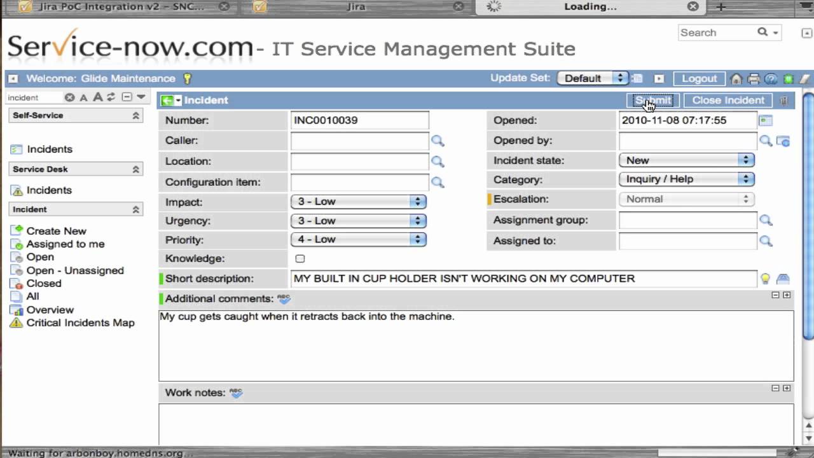Viewport: 814px width, 458px height.
Task: Open the browser Search engine dropdown arrow
Action: point(775,32)
